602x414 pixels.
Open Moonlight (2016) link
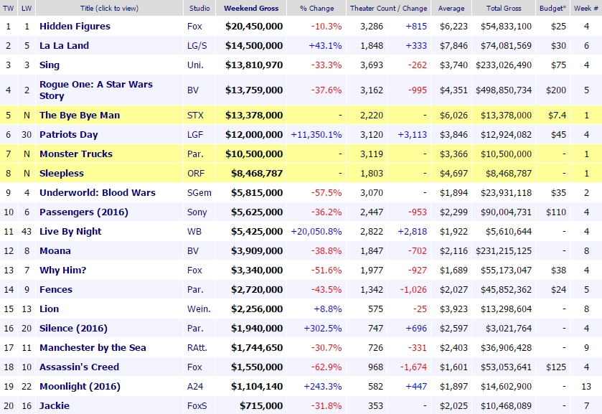pyautogui.click(x=80, y=386)
